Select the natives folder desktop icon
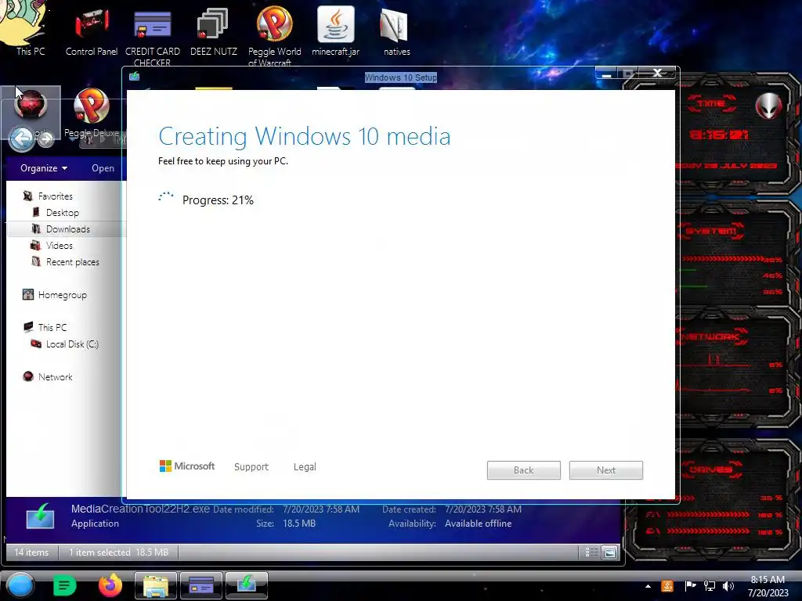The image size is (802, 601). pyautogui.click(x=396, y=31)
